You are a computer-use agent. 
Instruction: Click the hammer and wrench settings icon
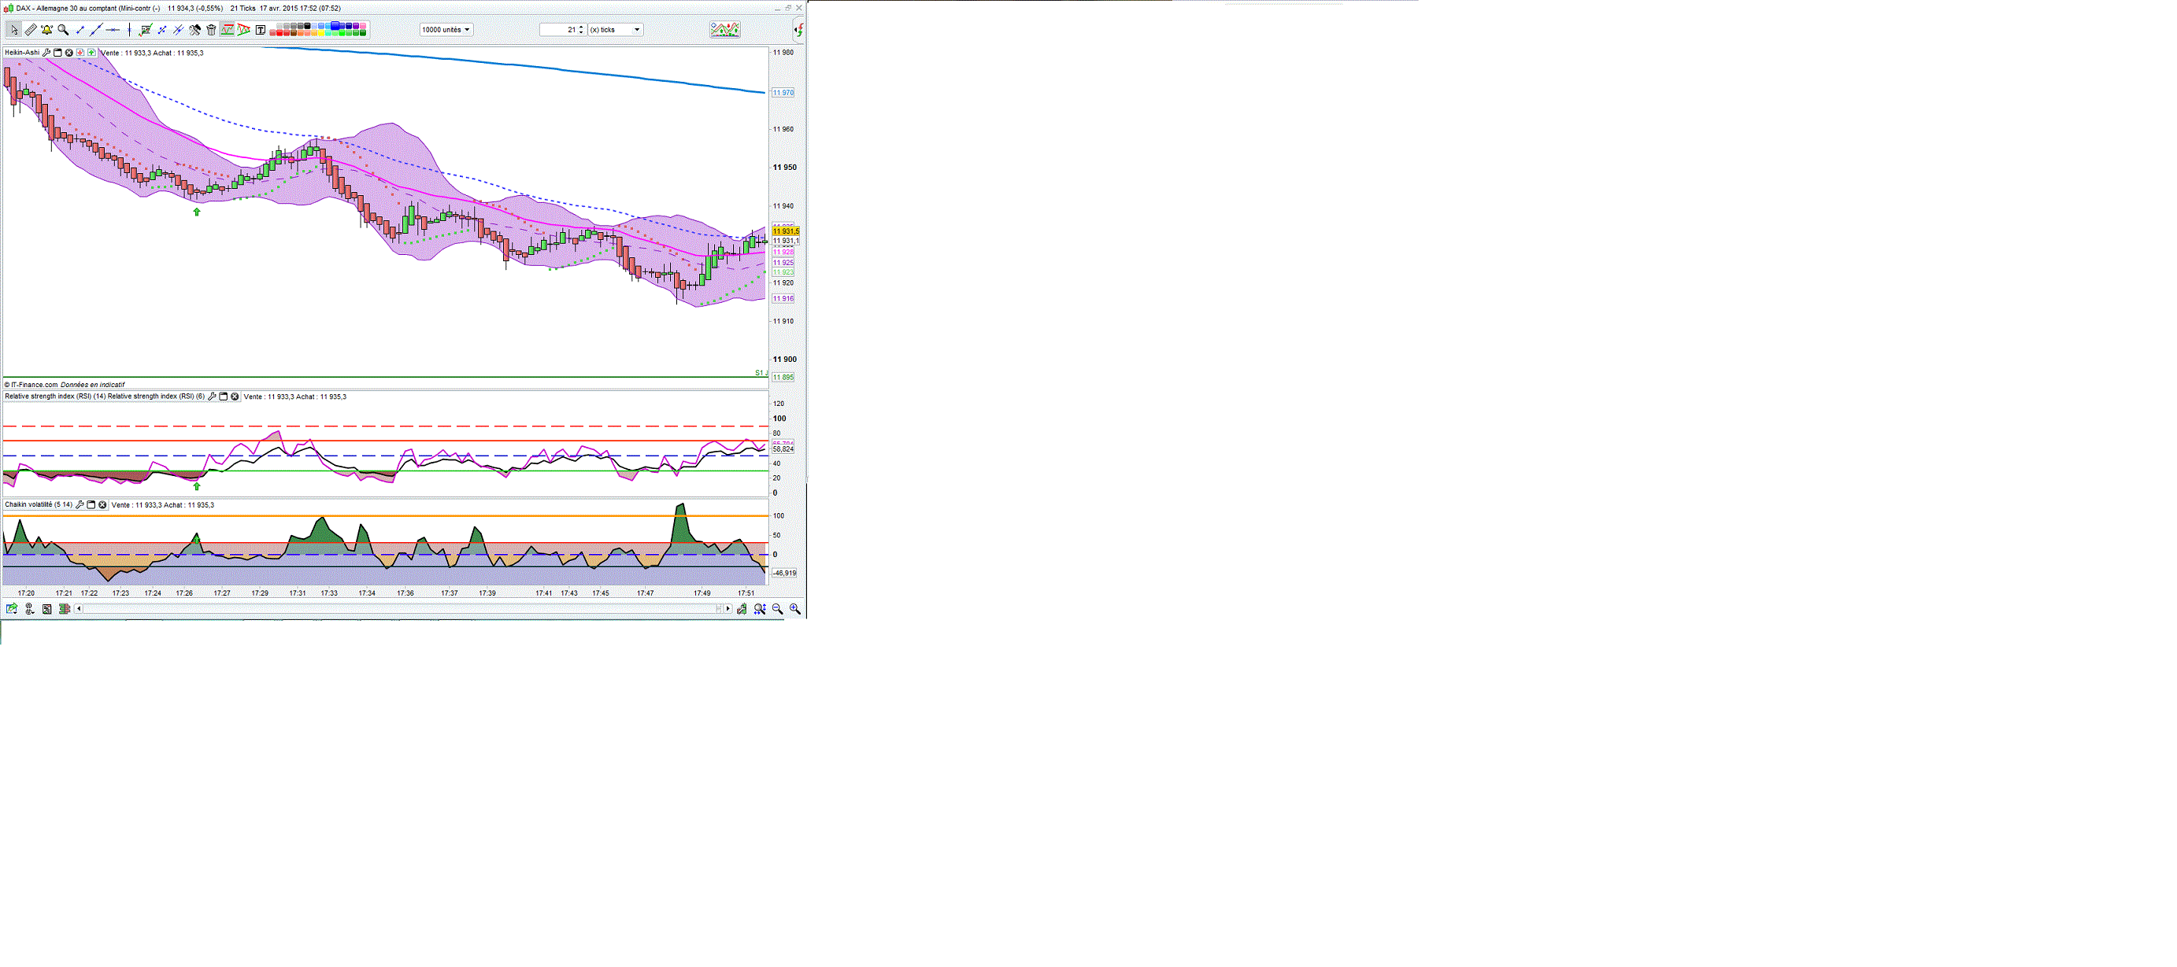(x=194, y=31)
